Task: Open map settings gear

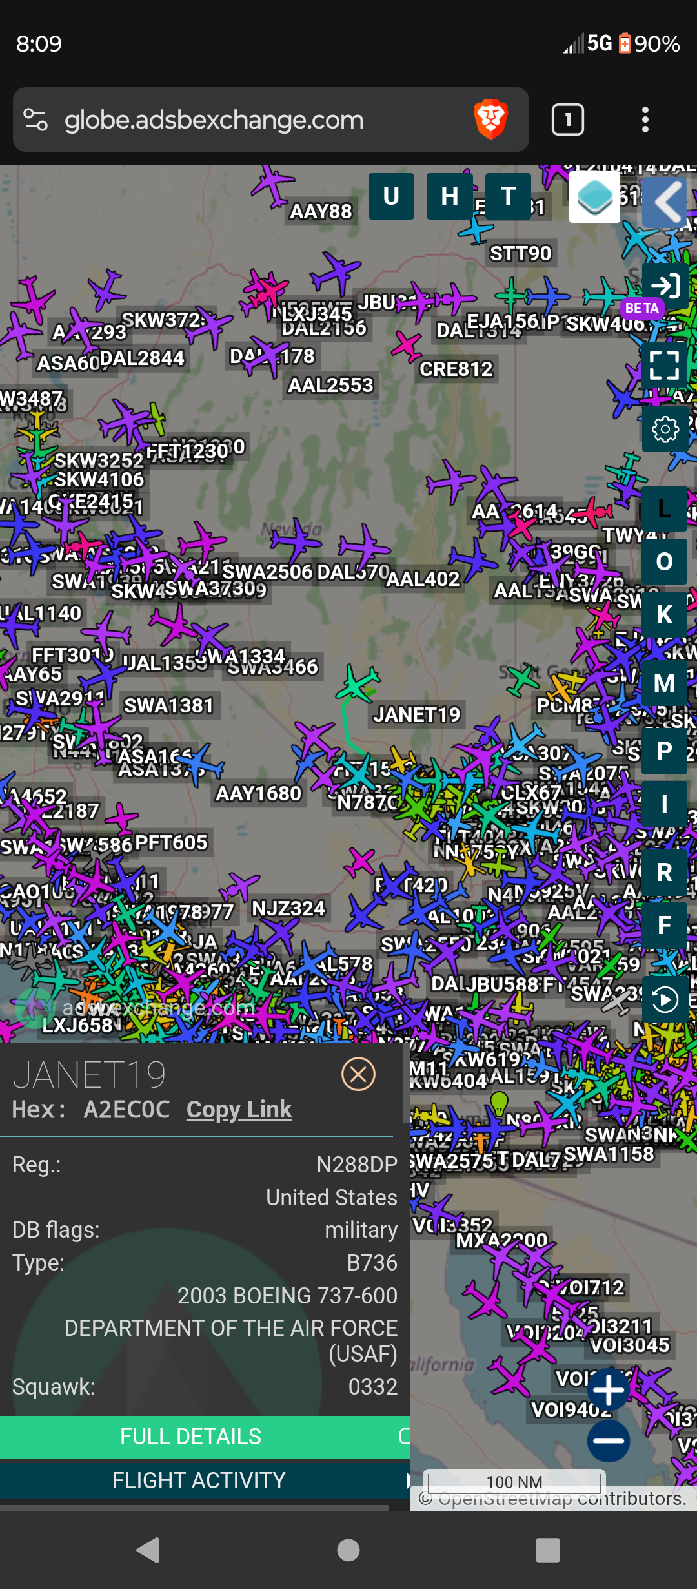Action: (x=665, y=429)
